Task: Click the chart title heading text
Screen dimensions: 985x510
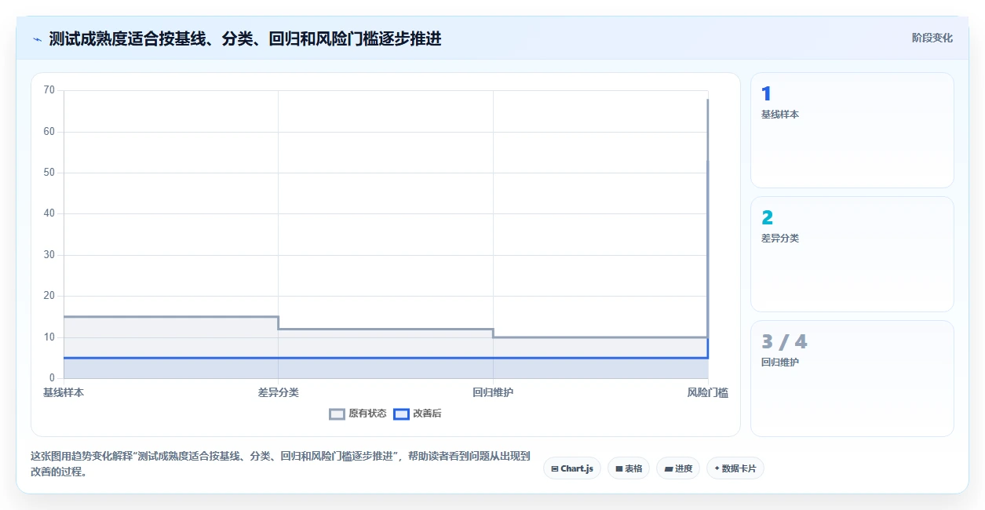Action: point(245,38)
